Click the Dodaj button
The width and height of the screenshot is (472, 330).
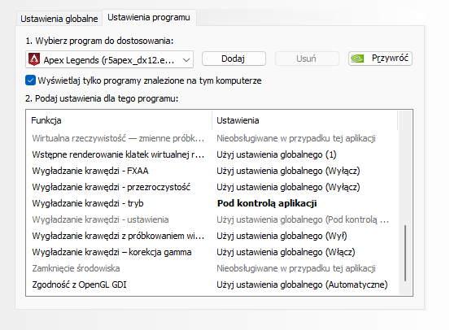click(234, 59)
